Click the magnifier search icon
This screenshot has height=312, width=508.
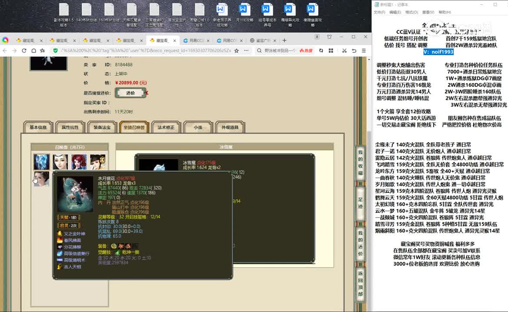coord(259,51)
